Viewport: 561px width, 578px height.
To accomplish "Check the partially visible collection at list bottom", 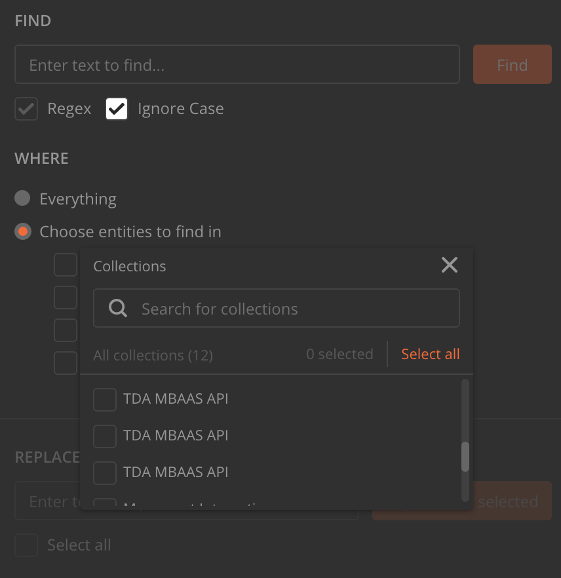I will [104, 503].
